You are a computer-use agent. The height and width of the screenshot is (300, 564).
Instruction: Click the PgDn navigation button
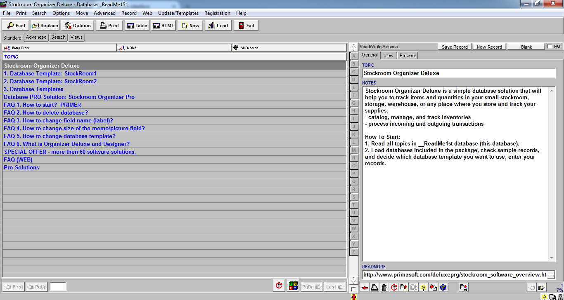click(311, 287)
